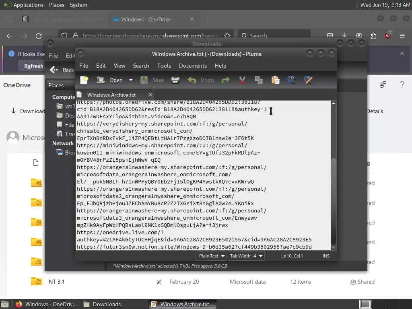Viewport: 412px width, 309px height.
Task: Create a new document in Pluma
Action: tap(84, 80)
